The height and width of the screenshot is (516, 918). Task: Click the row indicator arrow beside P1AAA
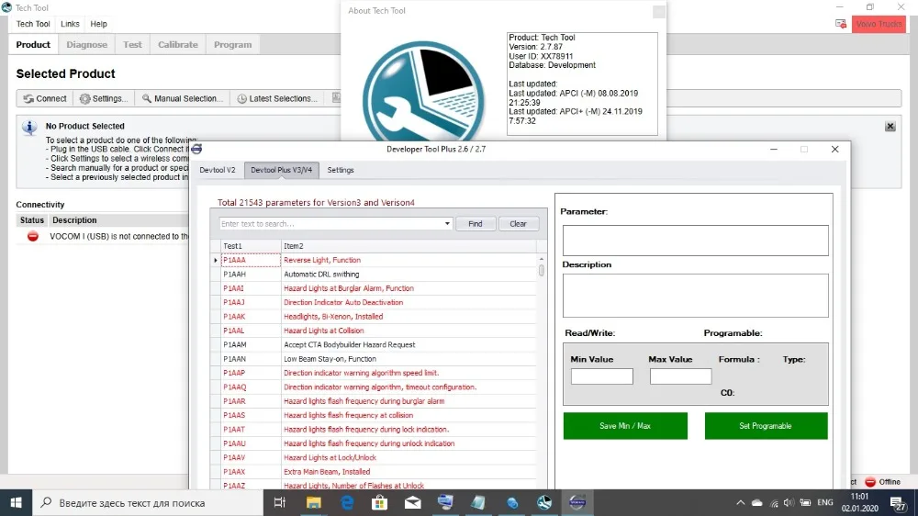click(216, 260)
